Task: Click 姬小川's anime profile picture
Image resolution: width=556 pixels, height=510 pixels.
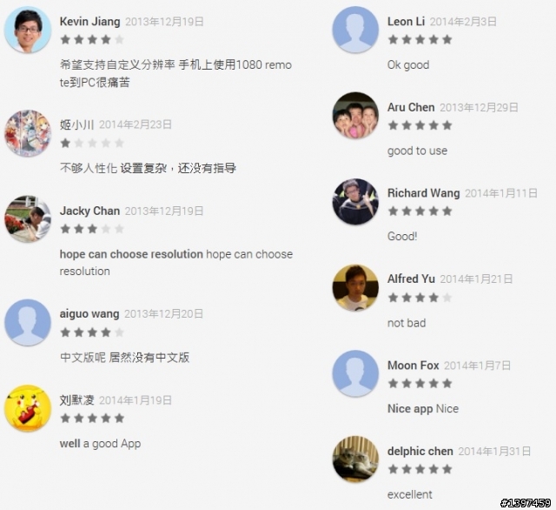Action: tap(28, 133)
